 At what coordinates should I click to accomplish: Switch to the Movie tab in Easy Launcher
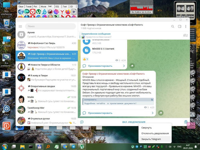[x=43, y=6]
